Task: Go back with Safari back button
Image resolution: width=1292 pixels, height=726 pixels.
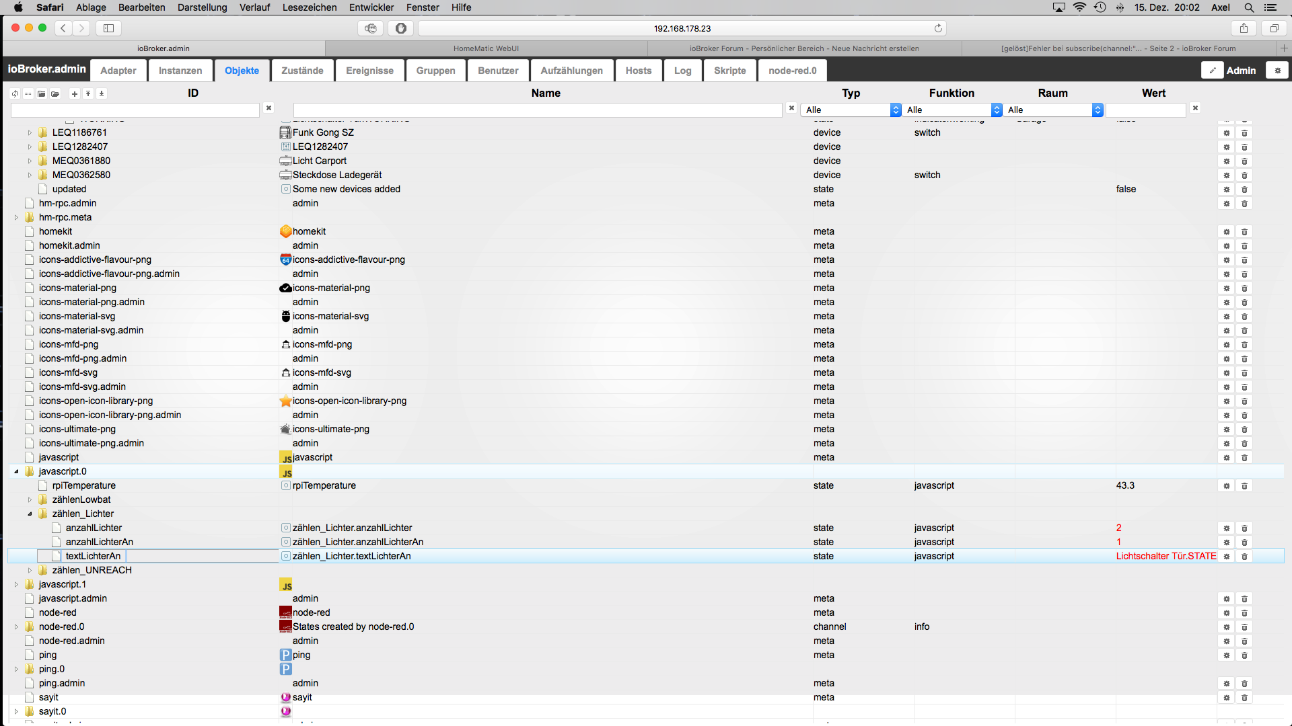Action: coord(63,28)
